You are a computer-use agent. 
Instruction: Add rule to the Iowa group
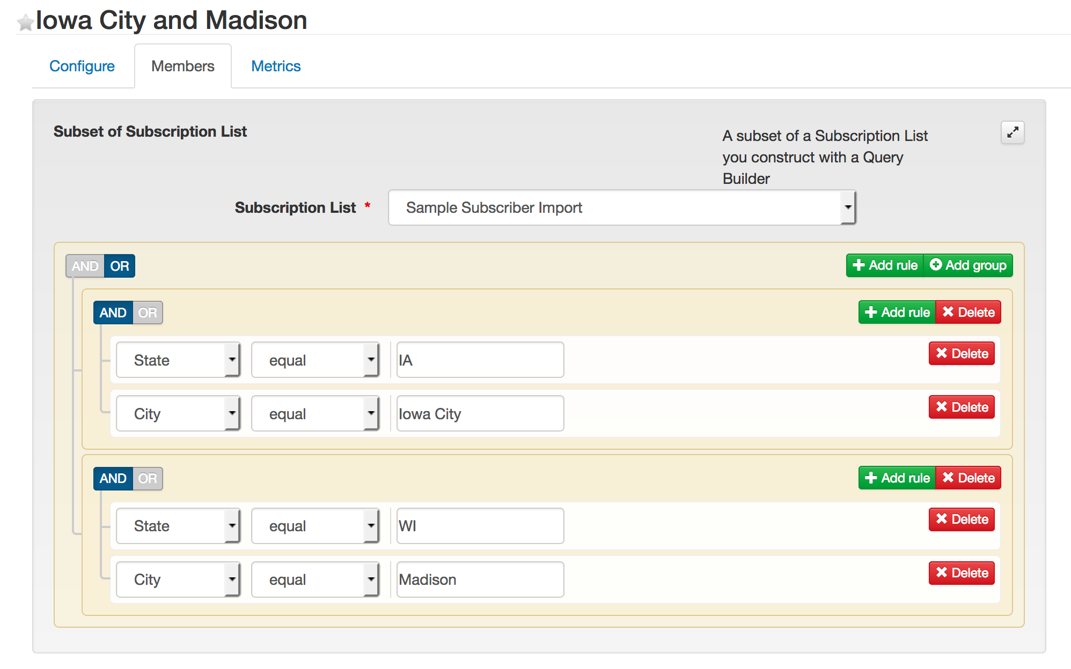coord(897,313)
